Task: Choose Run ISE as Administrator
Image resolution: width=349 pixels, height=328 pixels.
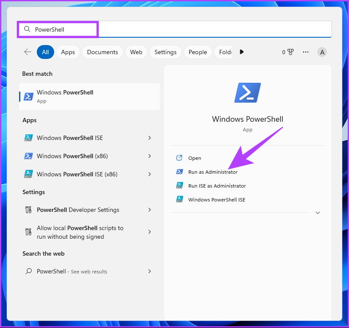Action: (x=217, y=186)
